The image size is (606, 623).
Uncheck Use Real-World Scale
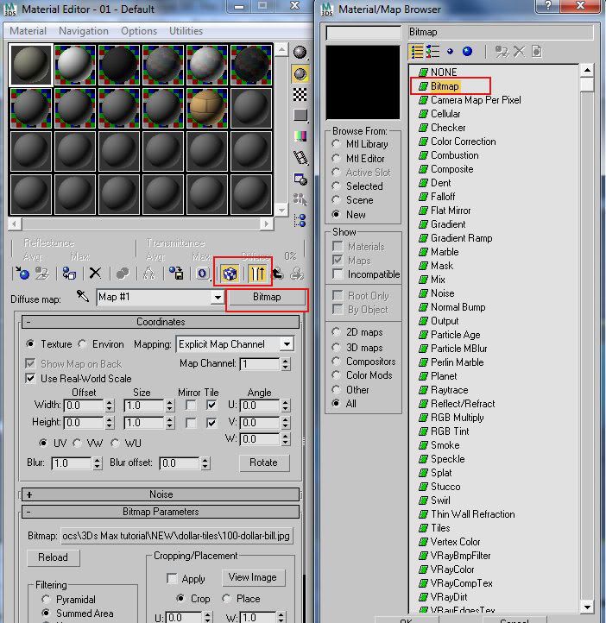[31, 378]
